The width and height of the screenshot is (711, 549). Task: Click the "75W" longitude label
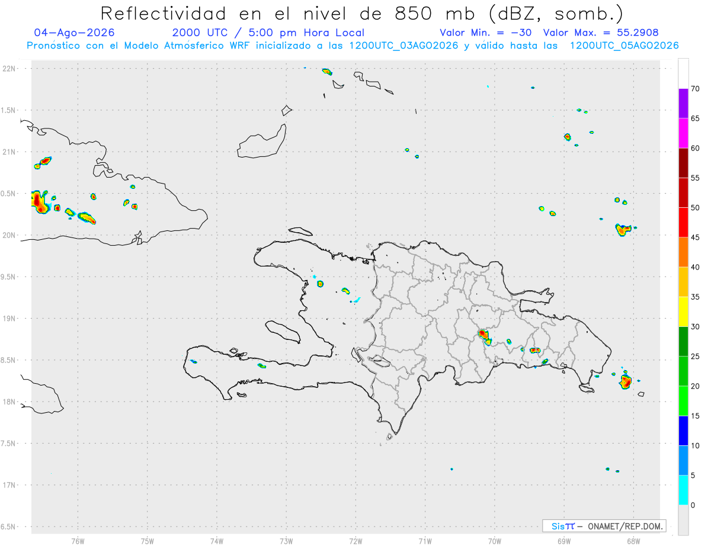147,541
